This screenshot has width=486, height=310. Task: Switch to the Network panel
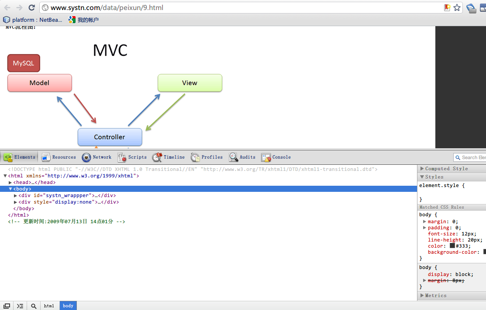click(97, 157)
